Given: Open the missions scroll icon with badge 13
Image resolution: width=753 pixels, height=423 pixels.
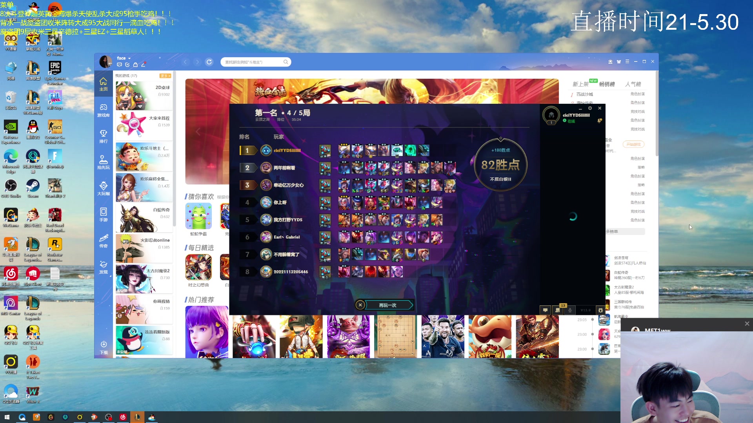Looking at the screenshot, I should point(558,310).
